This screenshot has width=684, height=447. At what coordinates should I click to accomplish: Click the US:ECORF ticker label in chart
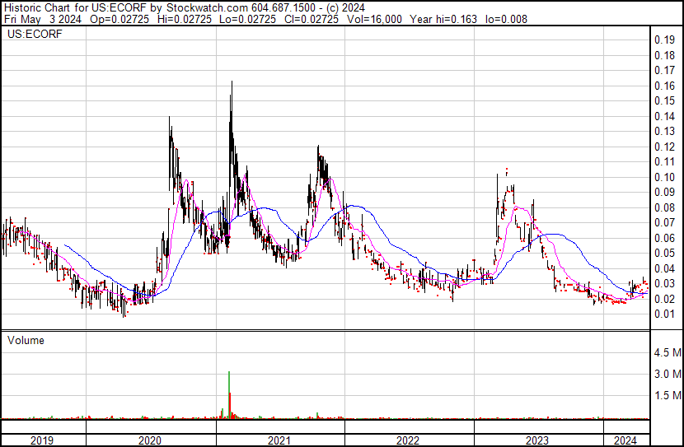(35, 34)
